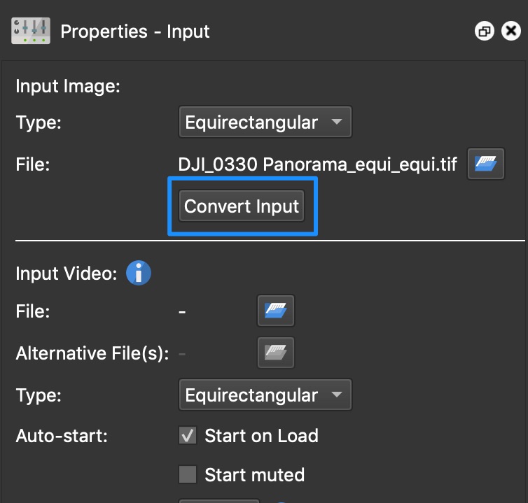Click the Properties mixer sliders icon
The image size is (528, 503).
(x=31, y=31)
